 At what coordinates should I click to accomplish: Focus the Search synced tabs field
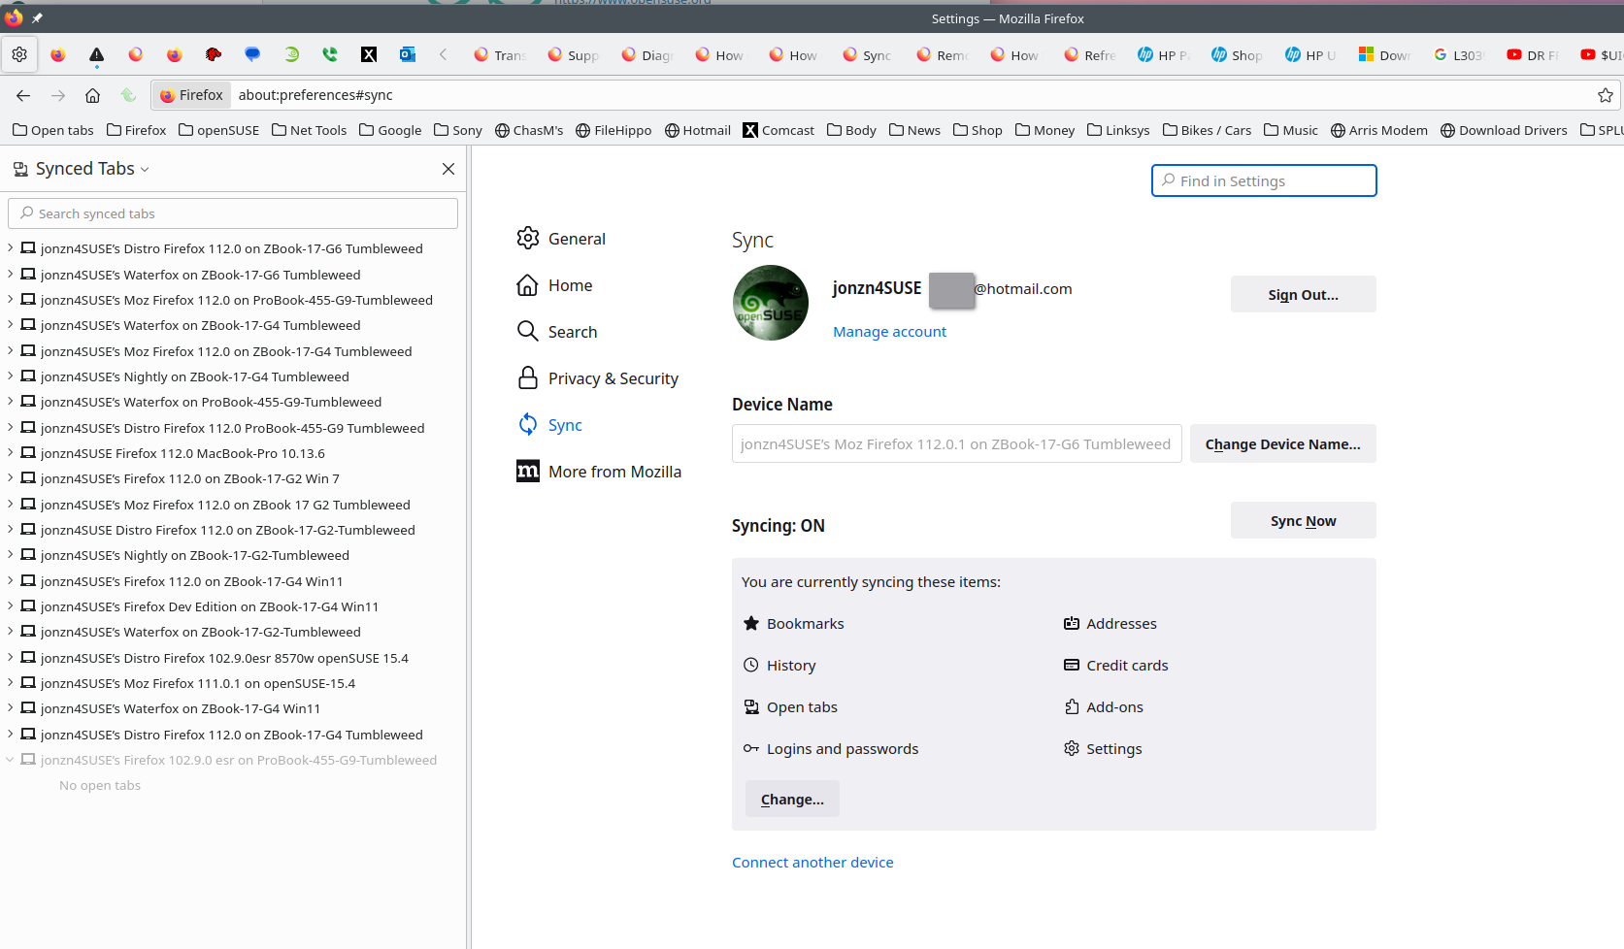click(233, 213)
